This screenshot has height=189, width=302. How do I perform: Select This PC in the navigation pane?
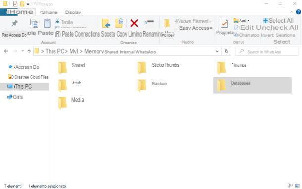(24, 87)
